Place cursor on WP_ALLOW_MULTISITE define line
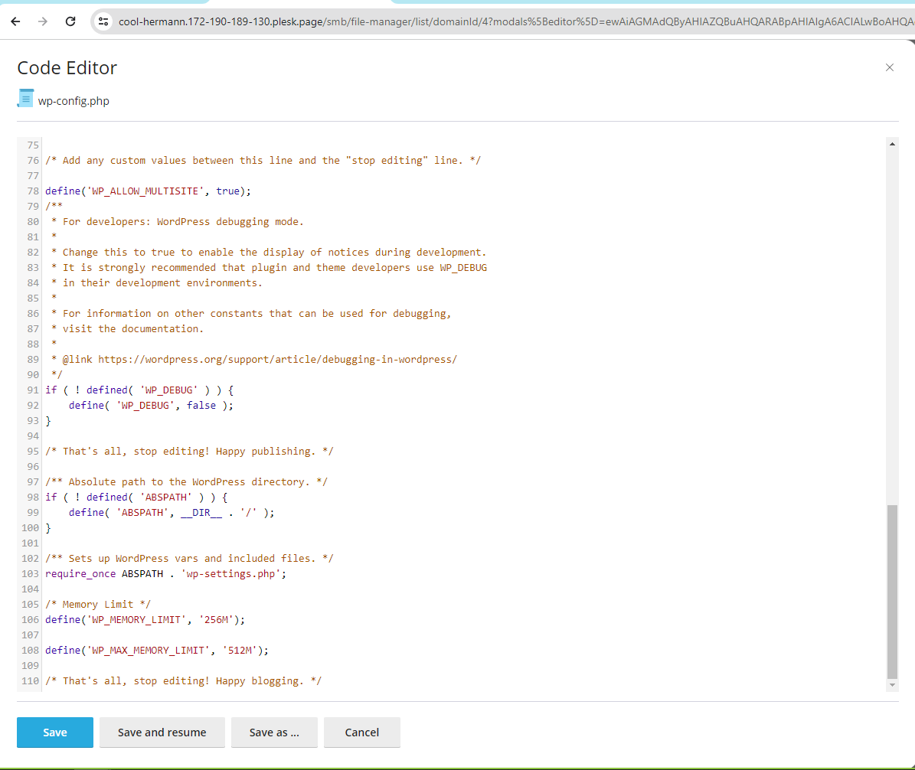This screenshot has width=915, height=770. 149,191
